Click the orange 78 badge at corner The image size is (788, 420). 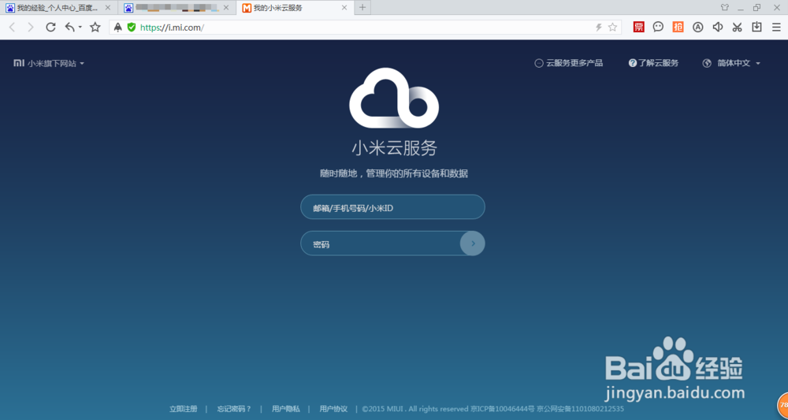click(x=783, y=405)
